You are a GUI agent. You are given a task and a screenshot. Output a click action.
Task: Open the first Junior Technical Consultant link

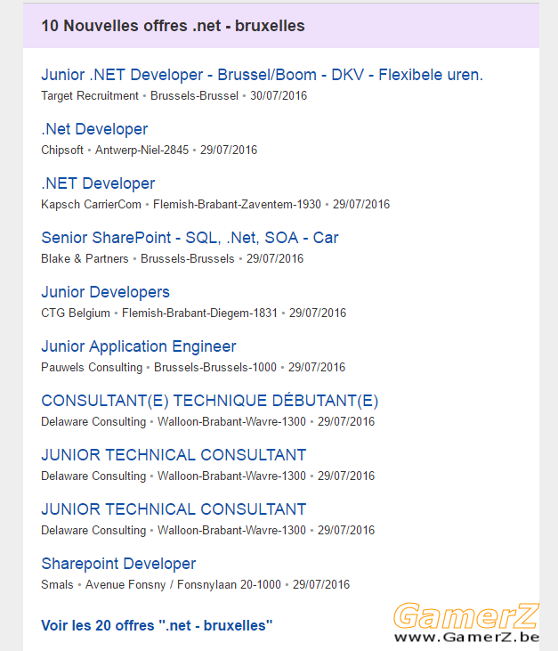[x=174, y=455]
